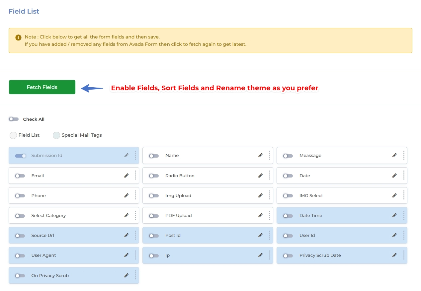Screen dimensions: 421x291
Task: Disable the Submission Id toggle
Action: (x=20, y=156)
